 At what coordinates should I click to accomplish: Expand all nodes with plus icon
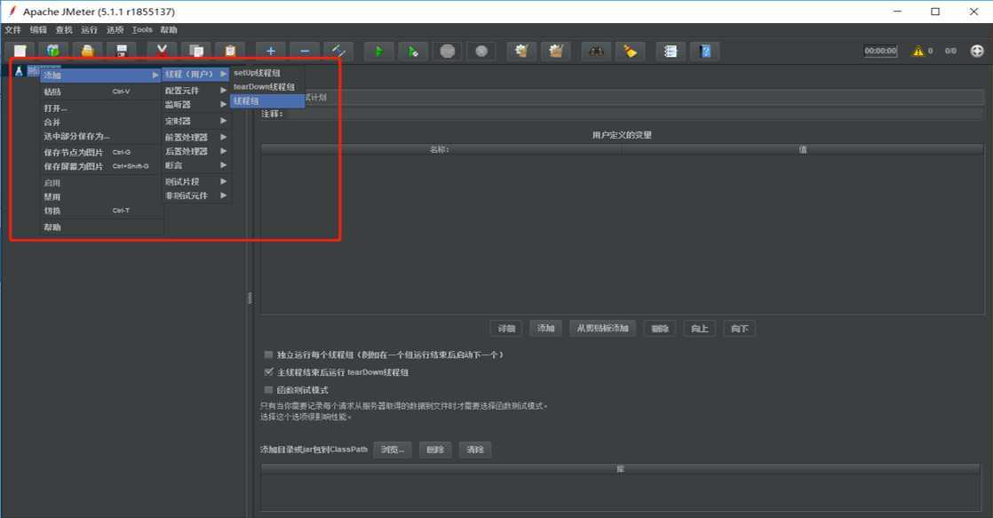[x=271, y=52]
